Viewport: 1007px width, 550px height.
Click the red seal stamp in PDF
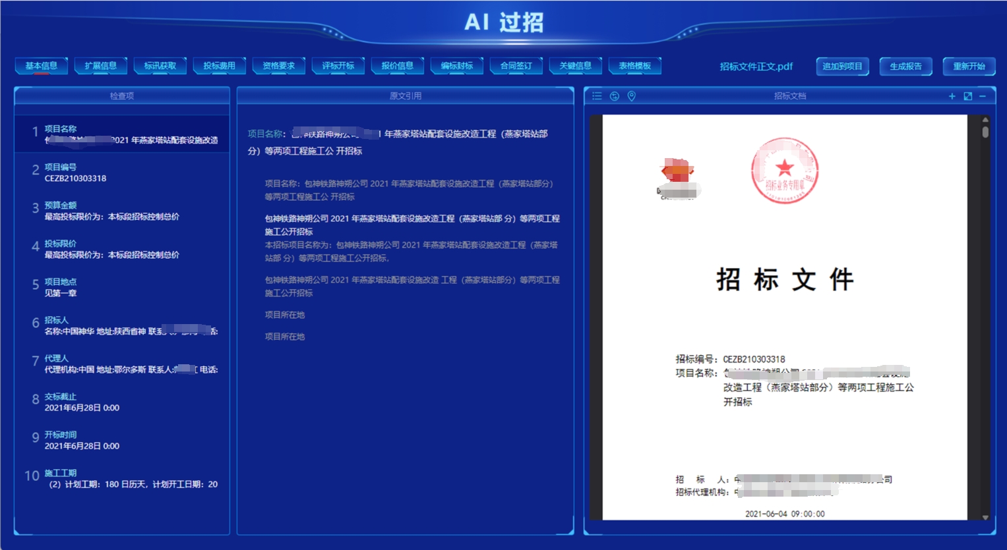(785, 171)
